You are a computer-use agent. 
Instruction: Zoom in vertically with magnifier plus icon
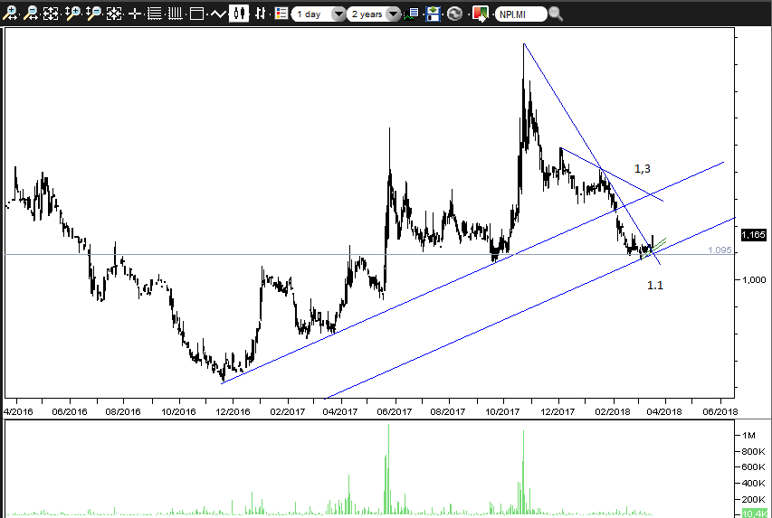(72, 14)
